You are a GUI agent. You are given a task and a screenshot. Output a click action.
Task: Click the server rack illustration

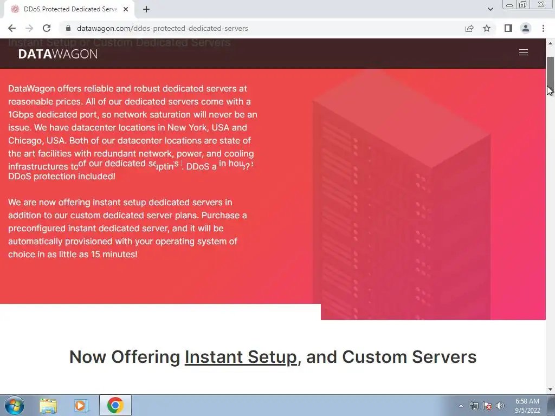pyautogui.click(x=402, y=194)
